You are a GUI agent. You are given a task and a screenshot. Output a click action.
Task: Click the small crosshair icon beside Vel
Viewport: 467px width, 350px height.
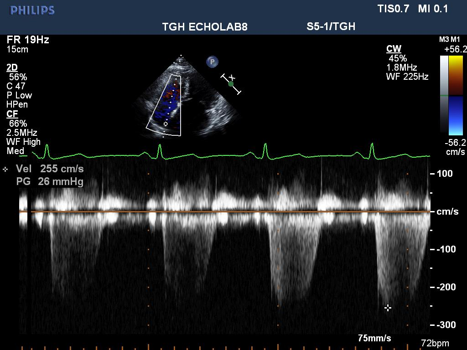click(5, 169)
